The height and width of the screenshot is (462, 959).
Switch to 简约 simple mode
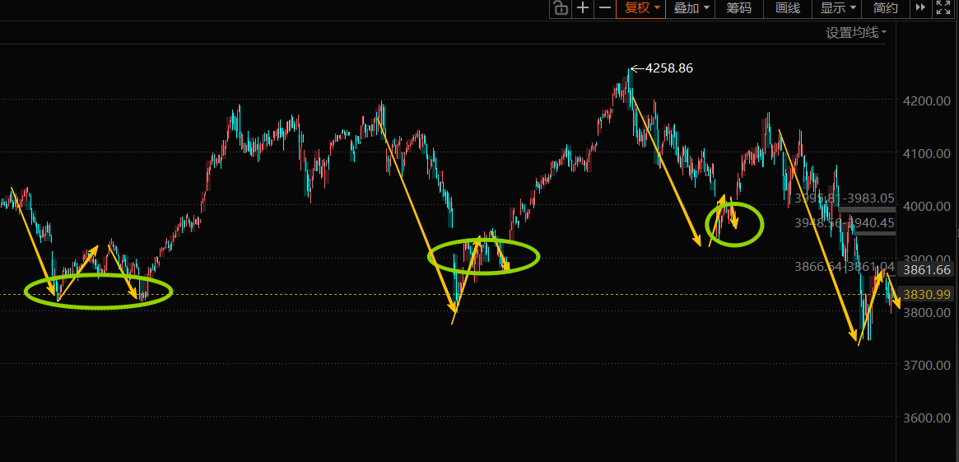(x=886, y=8)
